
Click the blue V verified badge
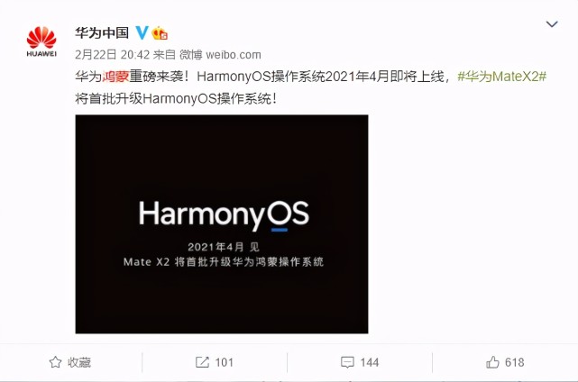[x=142, y=32]
